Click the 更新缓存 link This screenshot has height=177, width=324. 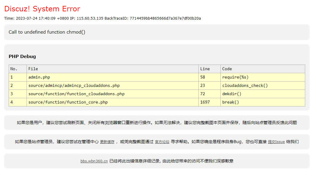point(107,142)
